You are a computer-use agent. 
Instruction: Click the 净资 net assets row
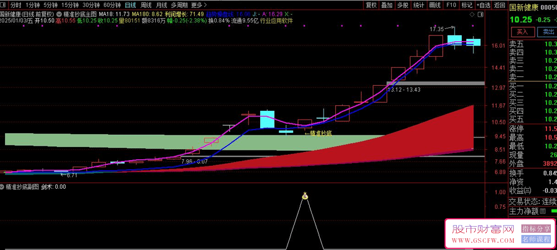[533, 182]
